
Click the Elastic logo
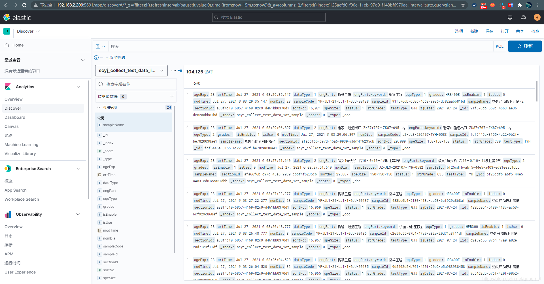[x=17, y=18]
